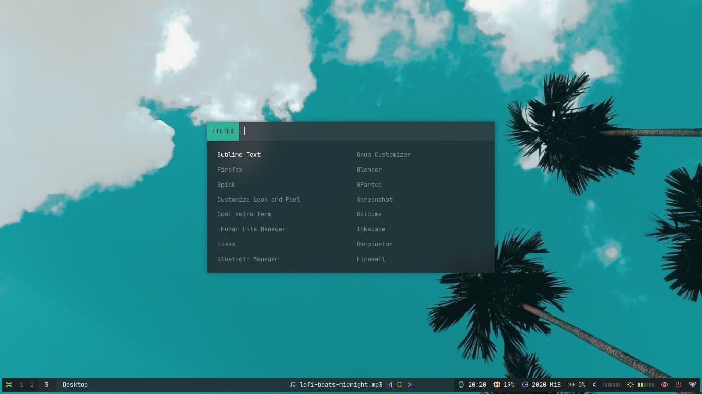The width and height of the screenshot is (702, 394).
Task: Select active workspace 3
Action: (46, 385)
